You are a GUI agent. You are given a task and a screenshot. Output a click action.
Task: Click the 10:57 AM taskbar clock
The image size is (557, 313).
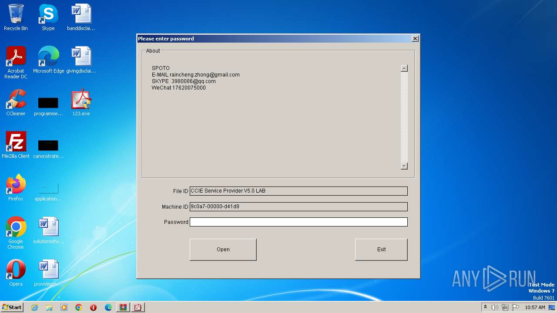(x=535, y=307)
